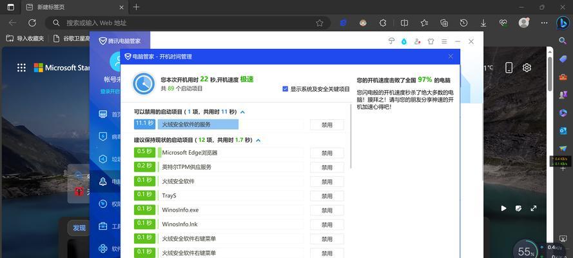The width and height of the screenshot is (573, 258).
Task: Open page settings gear on new tab
Action: click(527, 68)
